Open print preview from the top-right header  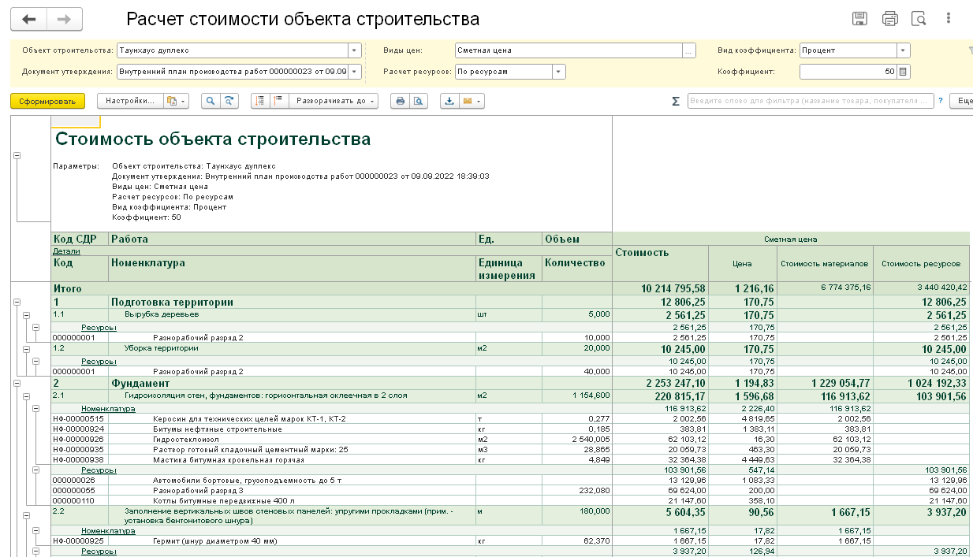tap(918, 19)
